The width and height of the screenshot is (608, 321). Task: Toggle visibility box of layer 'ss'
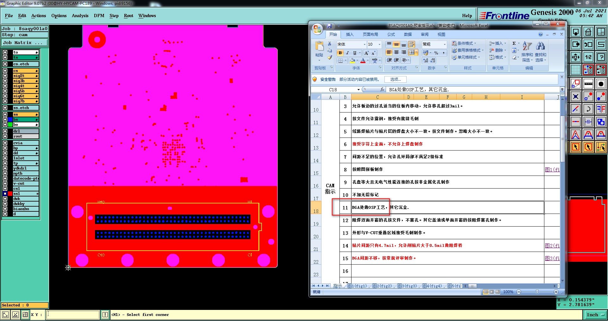[5, 114]
